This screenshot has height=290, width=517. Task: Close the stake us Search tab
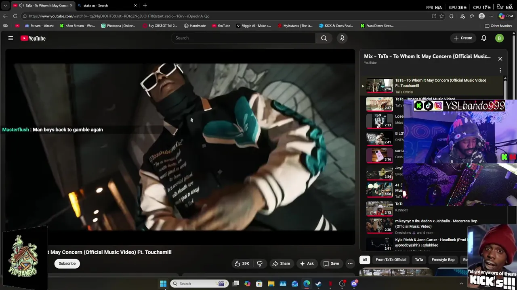(135, 6)
